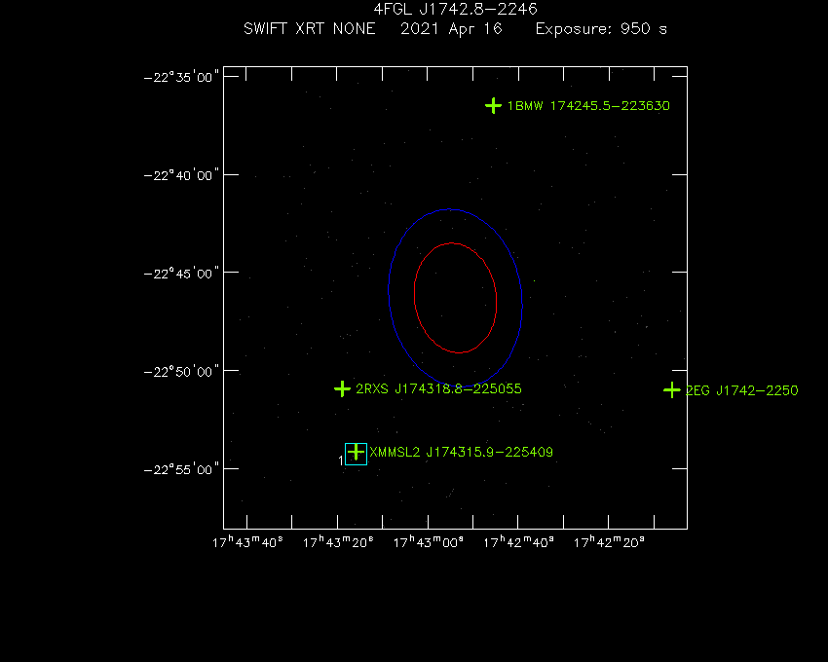
Task: Click the declination label -22°50'00"
Action: (x=181, y=372)
